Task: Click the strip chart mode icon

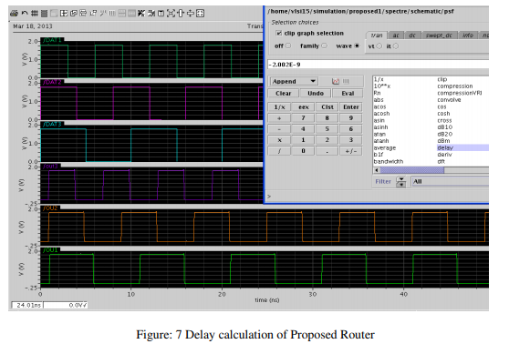Action: pyautogui.click(x=44, y=14)
